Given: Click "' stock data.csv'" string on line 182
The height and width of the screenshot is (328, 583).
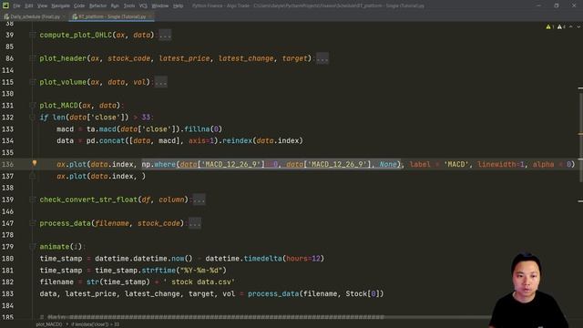Looking at the screenshot, I should point(199,282).
